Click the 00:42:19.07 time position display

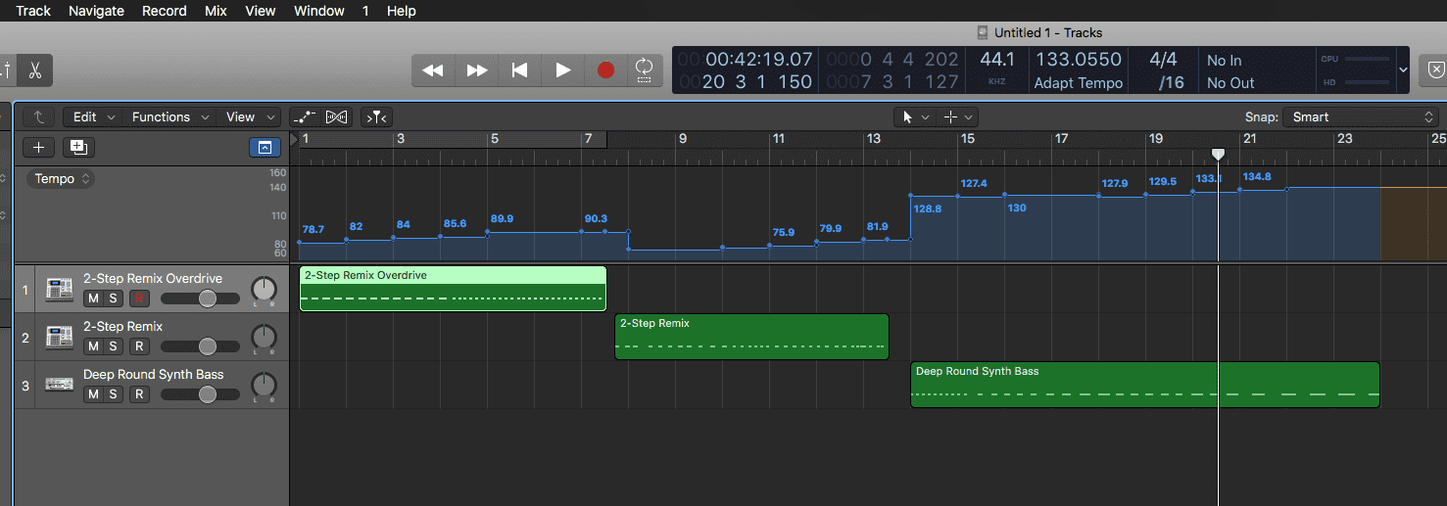759,60
